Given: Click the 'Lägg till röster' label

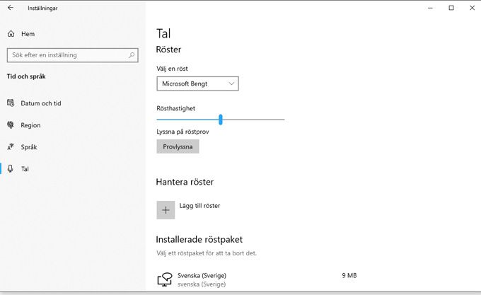Looking at the screenshot, I should click(199, 206).
